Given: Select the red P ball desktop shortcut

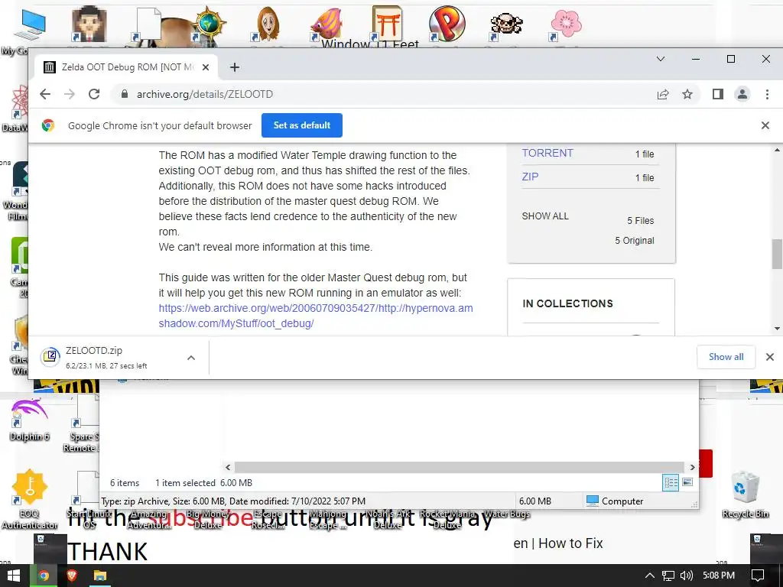Looking at the screenshot, I should (447, 24).
